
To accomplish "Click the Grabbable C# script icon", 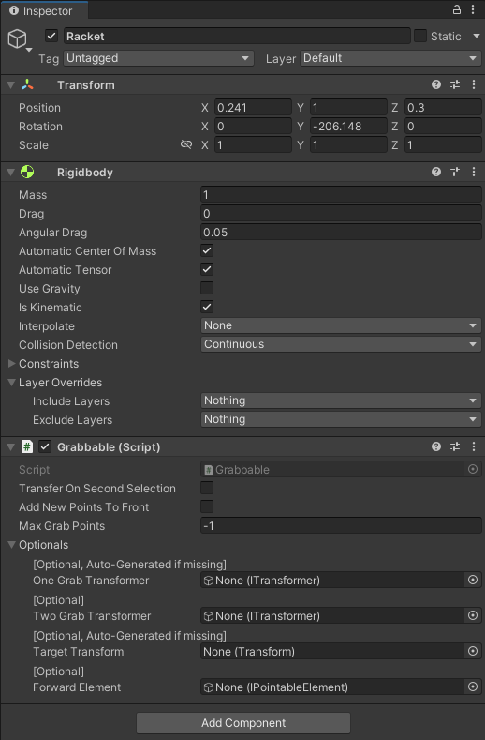I will [27, 446].
